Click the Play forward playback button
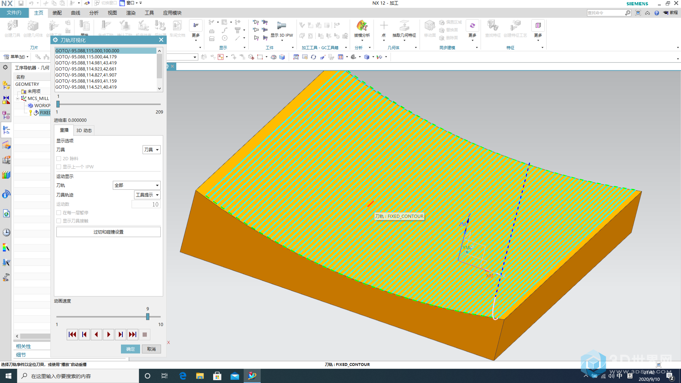The image size is (681, 383). [109, 334]
